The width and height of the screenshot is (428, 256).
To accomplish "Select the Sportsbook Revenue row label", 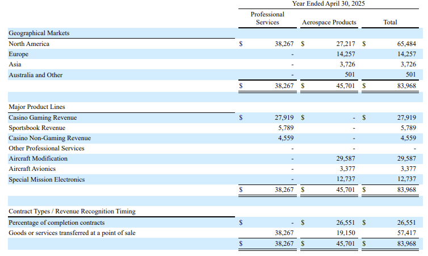I will 37,128.
